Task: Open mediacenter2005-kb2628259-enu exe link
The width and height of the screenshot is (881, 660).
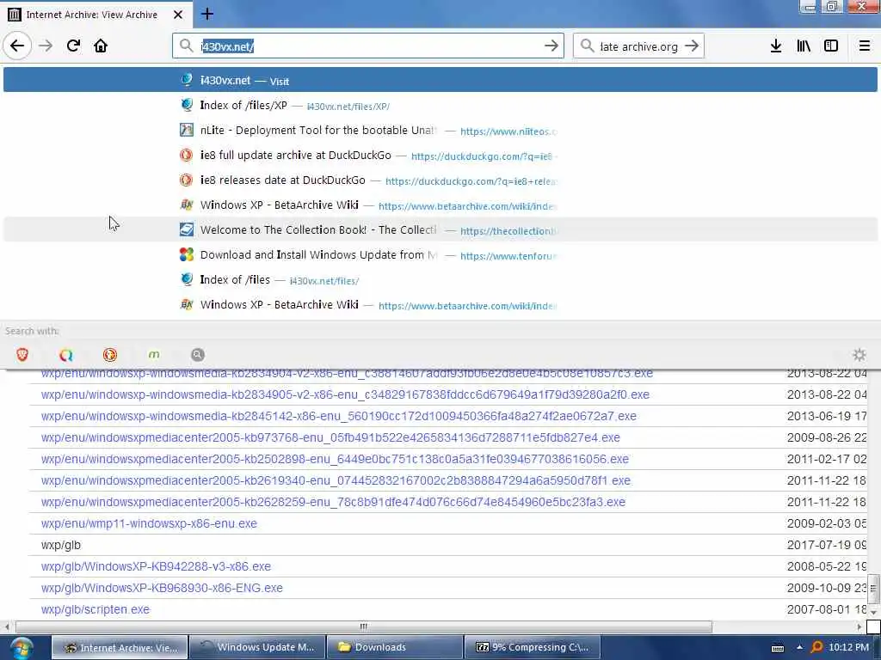Action: click(x=333, y=502)
